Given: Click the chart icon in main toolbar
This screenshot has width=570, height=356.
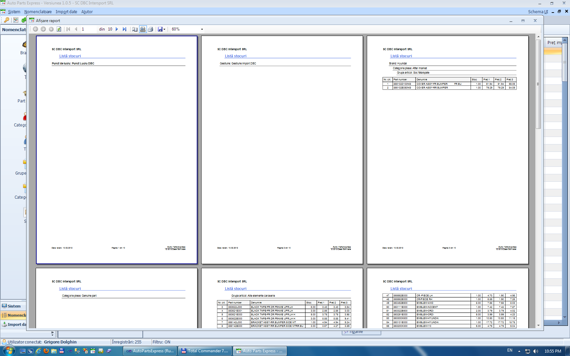Looking at the screenshot, I should (16, 20).
